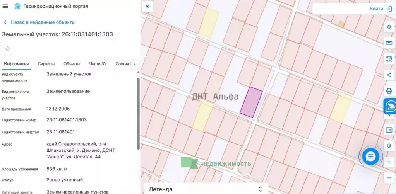Click the locate/search position tool

point(389,146)
